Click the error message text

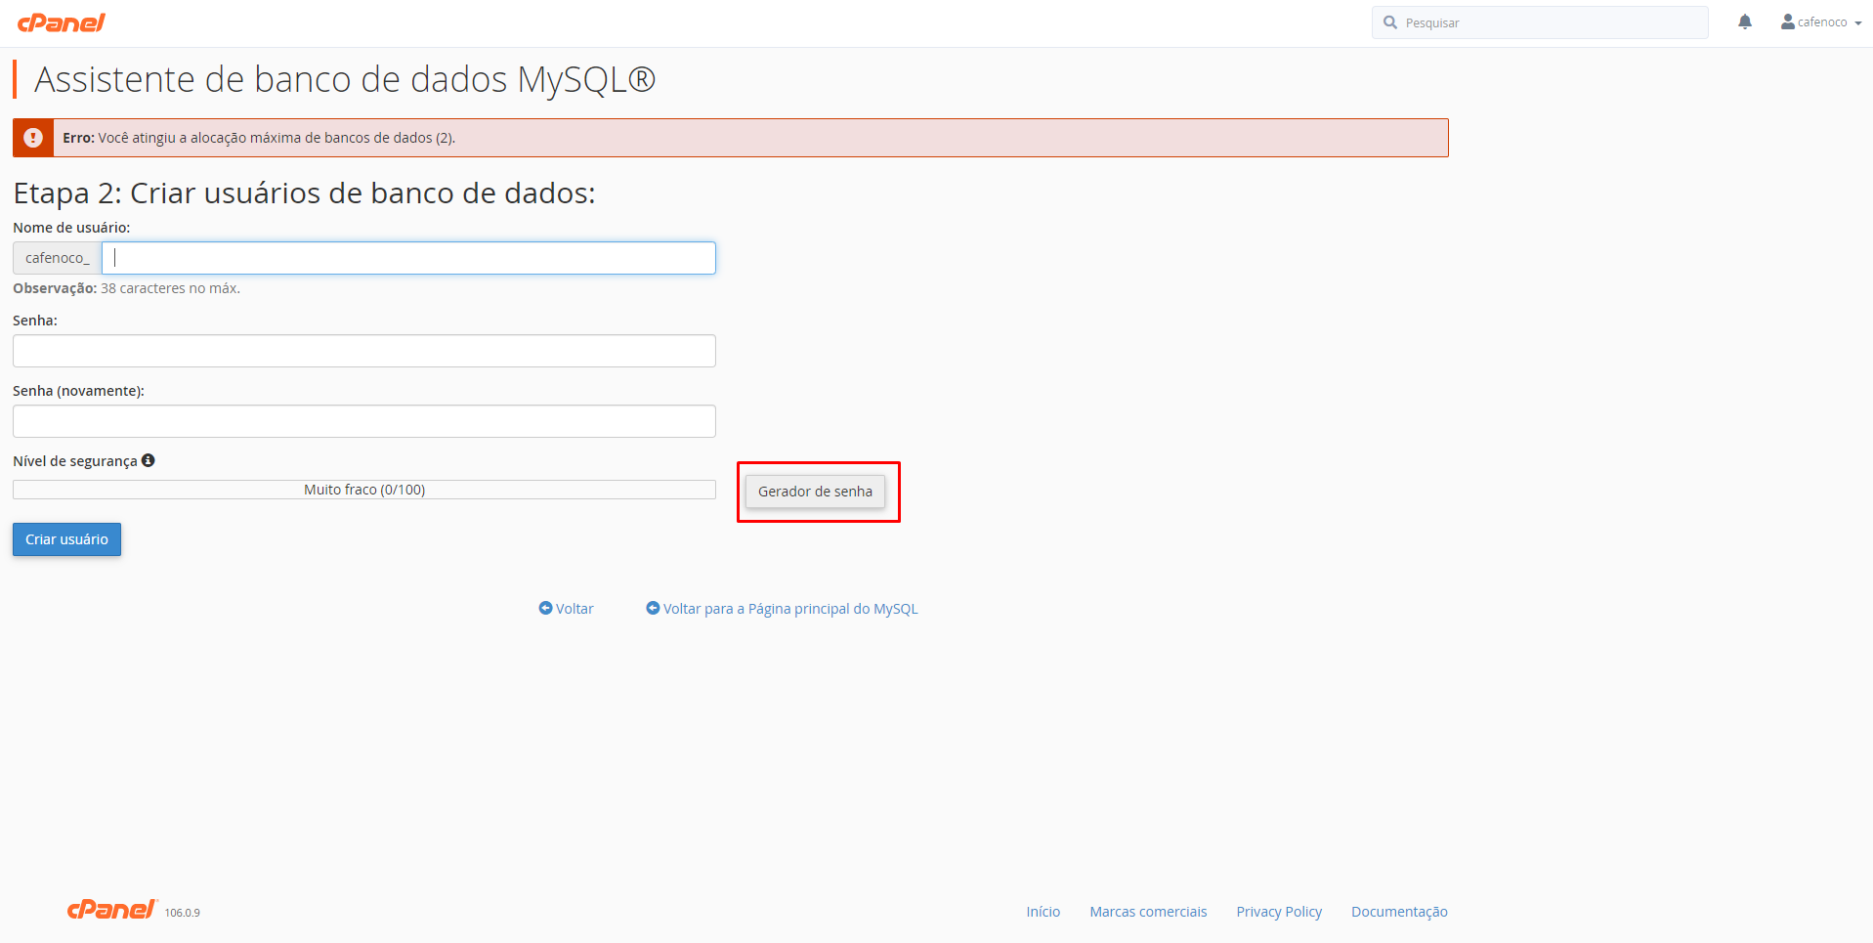click(259, 138)
